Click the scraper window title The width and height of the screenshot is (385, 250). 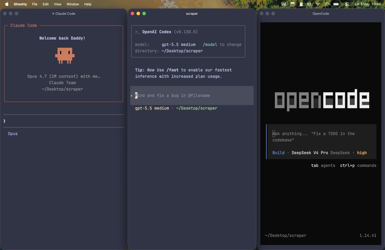tap(192, 13)
